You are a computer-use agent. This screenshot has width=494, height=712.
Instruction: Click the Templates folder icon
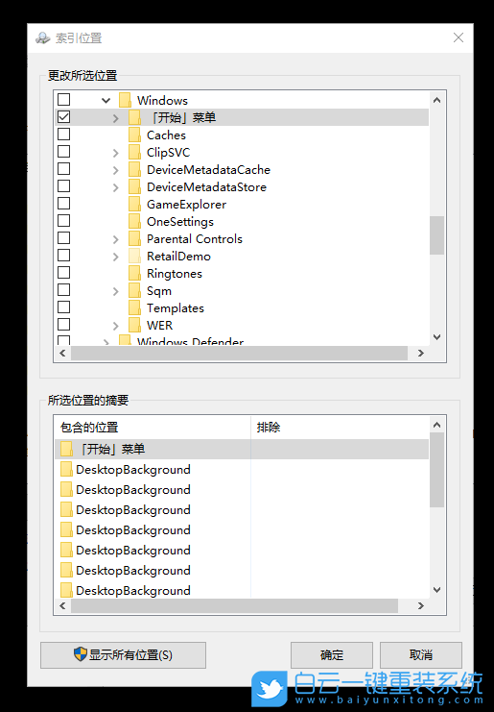pos(134,307)
